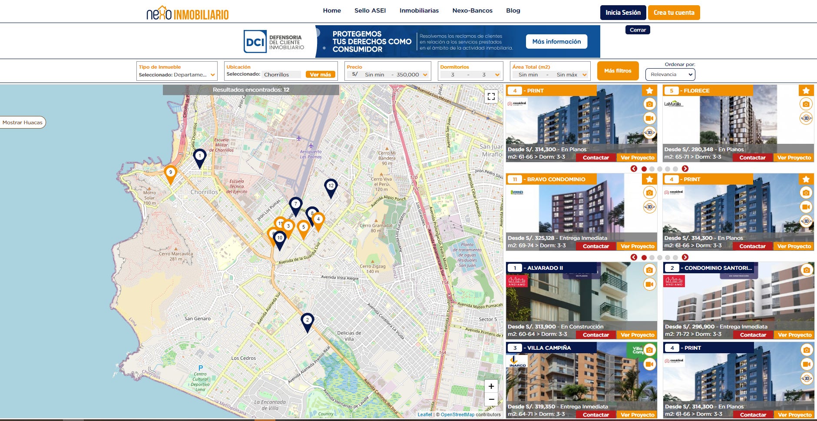Select map marker number 7
Viewport: 817px width, 421px height.
pyautogui.click(x=296, y=206)
